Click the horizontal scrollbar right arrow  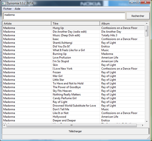tap(143, 125)
